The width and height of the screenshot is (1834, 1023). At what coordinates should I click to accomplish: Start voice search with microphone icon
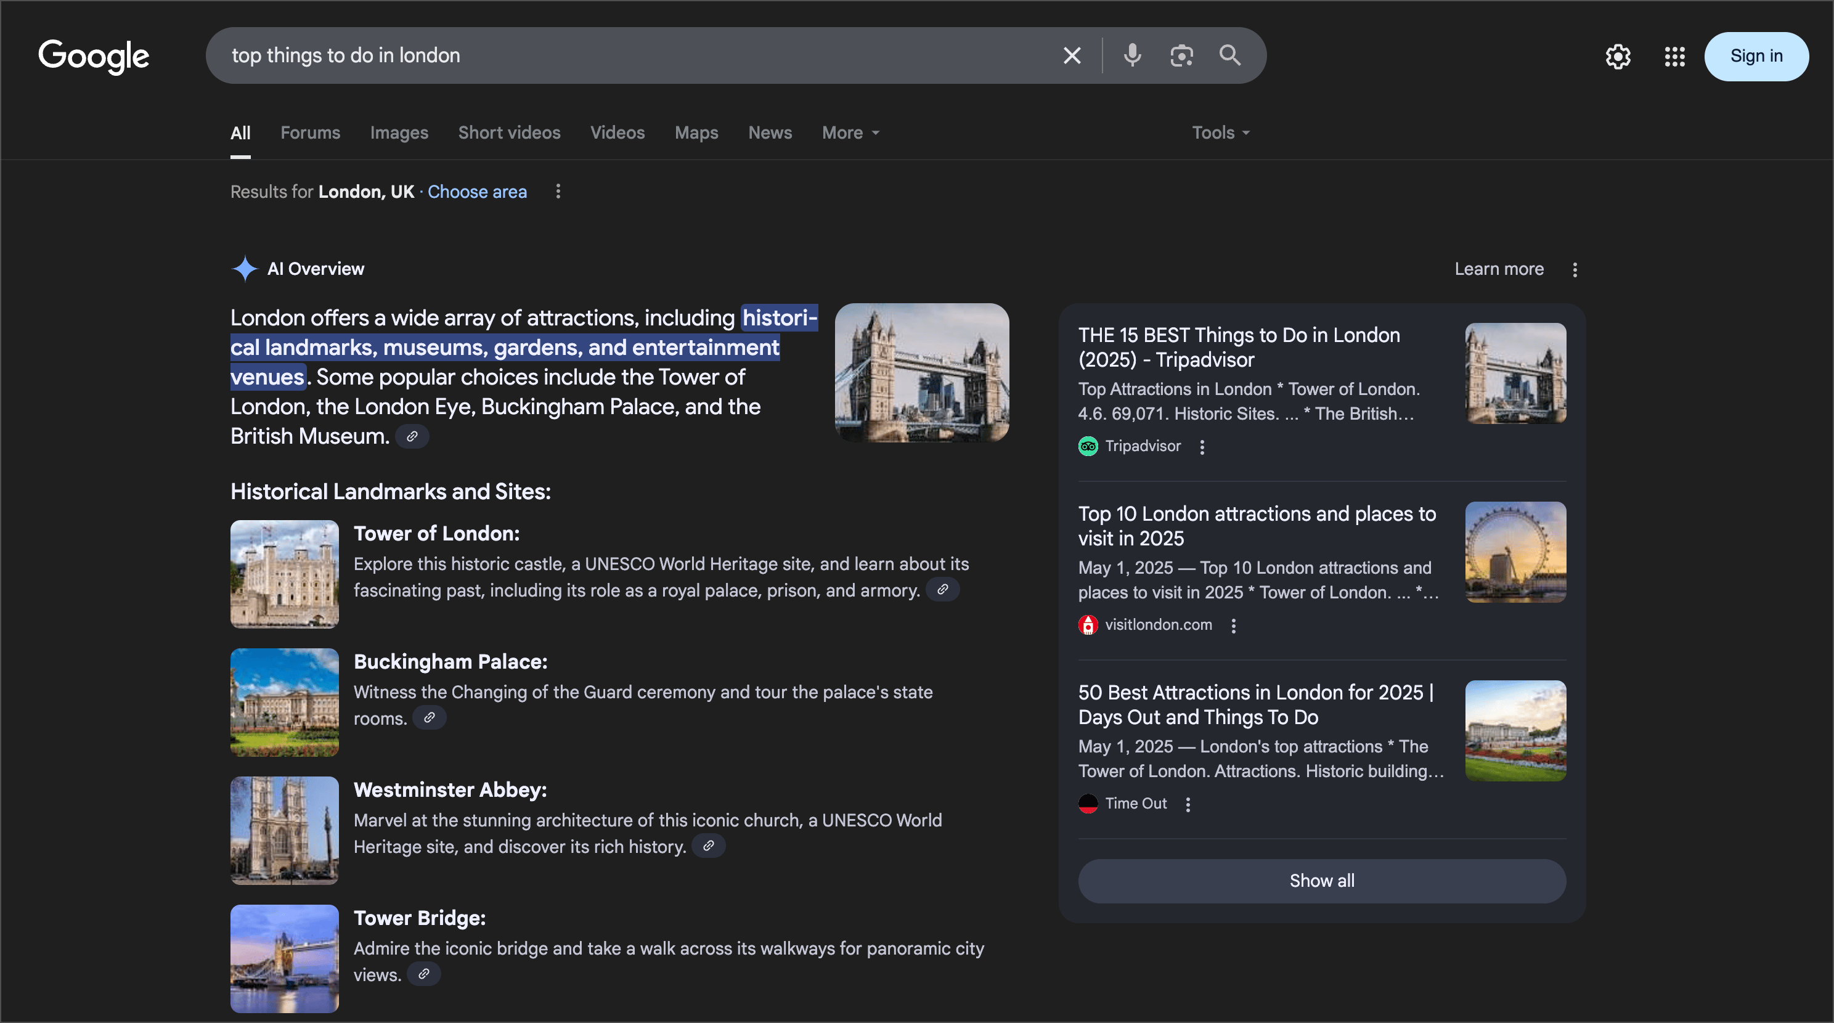pos(1132,55)
